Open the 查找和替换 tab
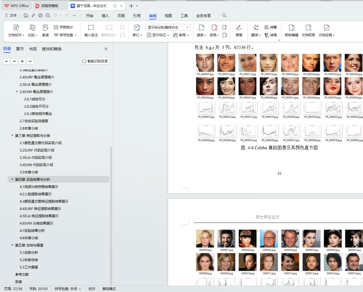Image resolution: width=363 pixels, height=292 pixels. [x=52, y=49]
